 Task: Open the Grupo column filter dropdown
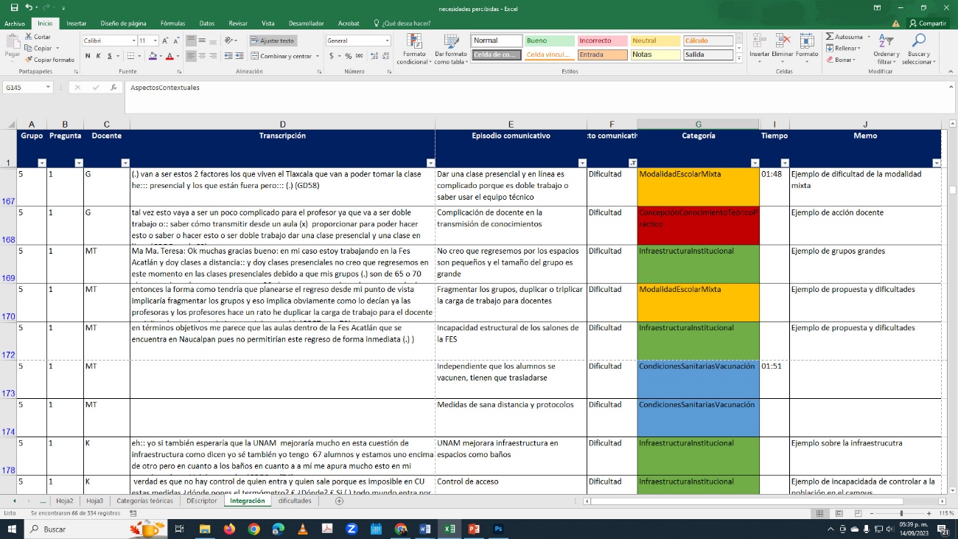41,163
